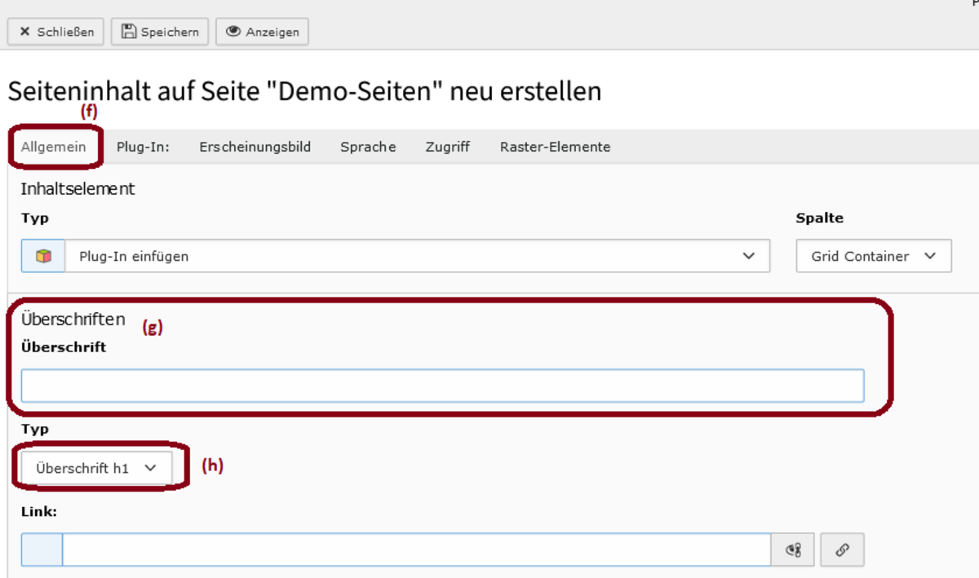Click the eye icon in Anzeigen

pos(233,32)
